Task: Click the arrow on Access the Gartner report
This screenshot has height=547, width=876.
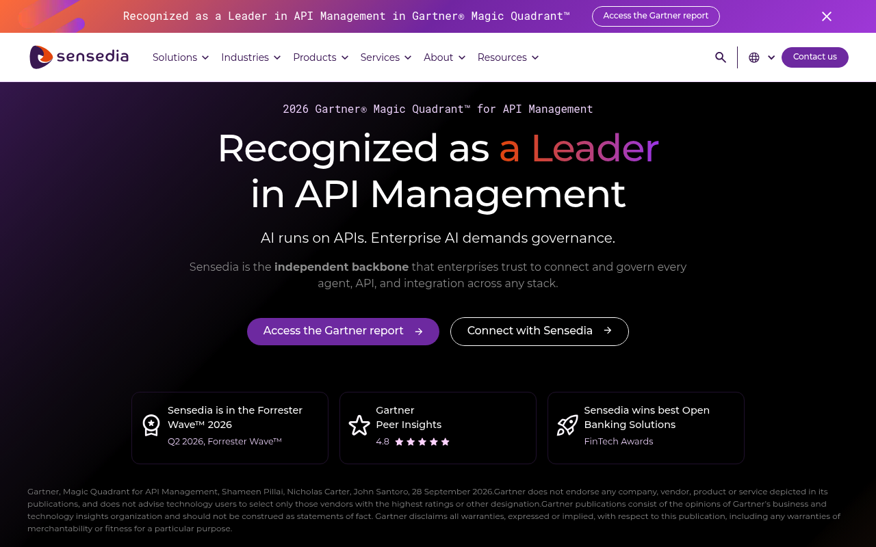Action: [419, 332]
